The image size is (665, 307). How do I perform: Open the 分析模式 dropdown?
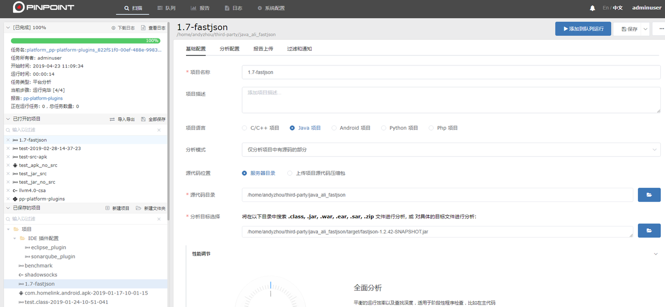coord(451,150)
